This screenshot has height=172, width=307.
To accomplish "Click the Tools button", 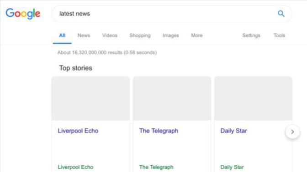I will pyautogui.click(x=279, y=35).
